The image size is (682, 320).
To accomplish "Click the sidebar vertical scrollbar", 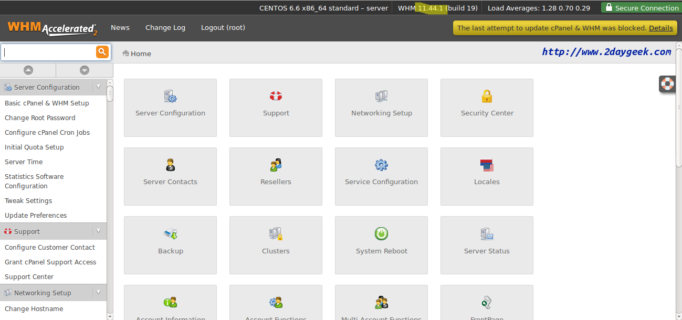I will [x=110, y=199].
